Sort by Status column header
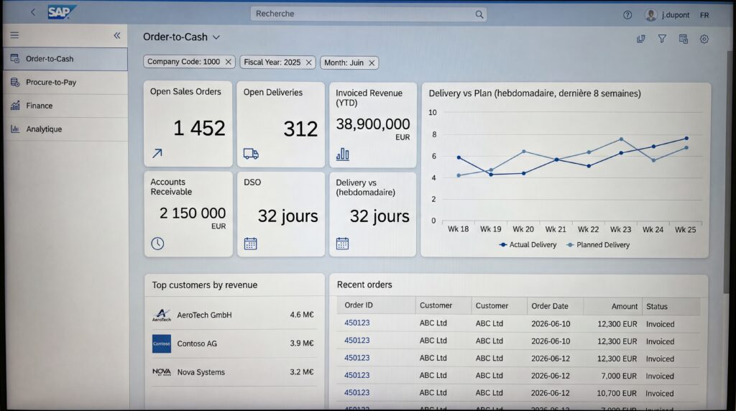 [671, 307]
